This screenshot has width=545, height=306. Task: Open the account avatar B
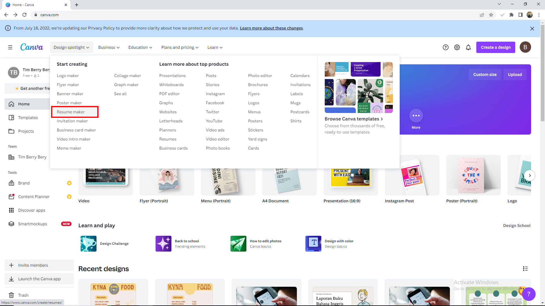click(x=525, y=47)
